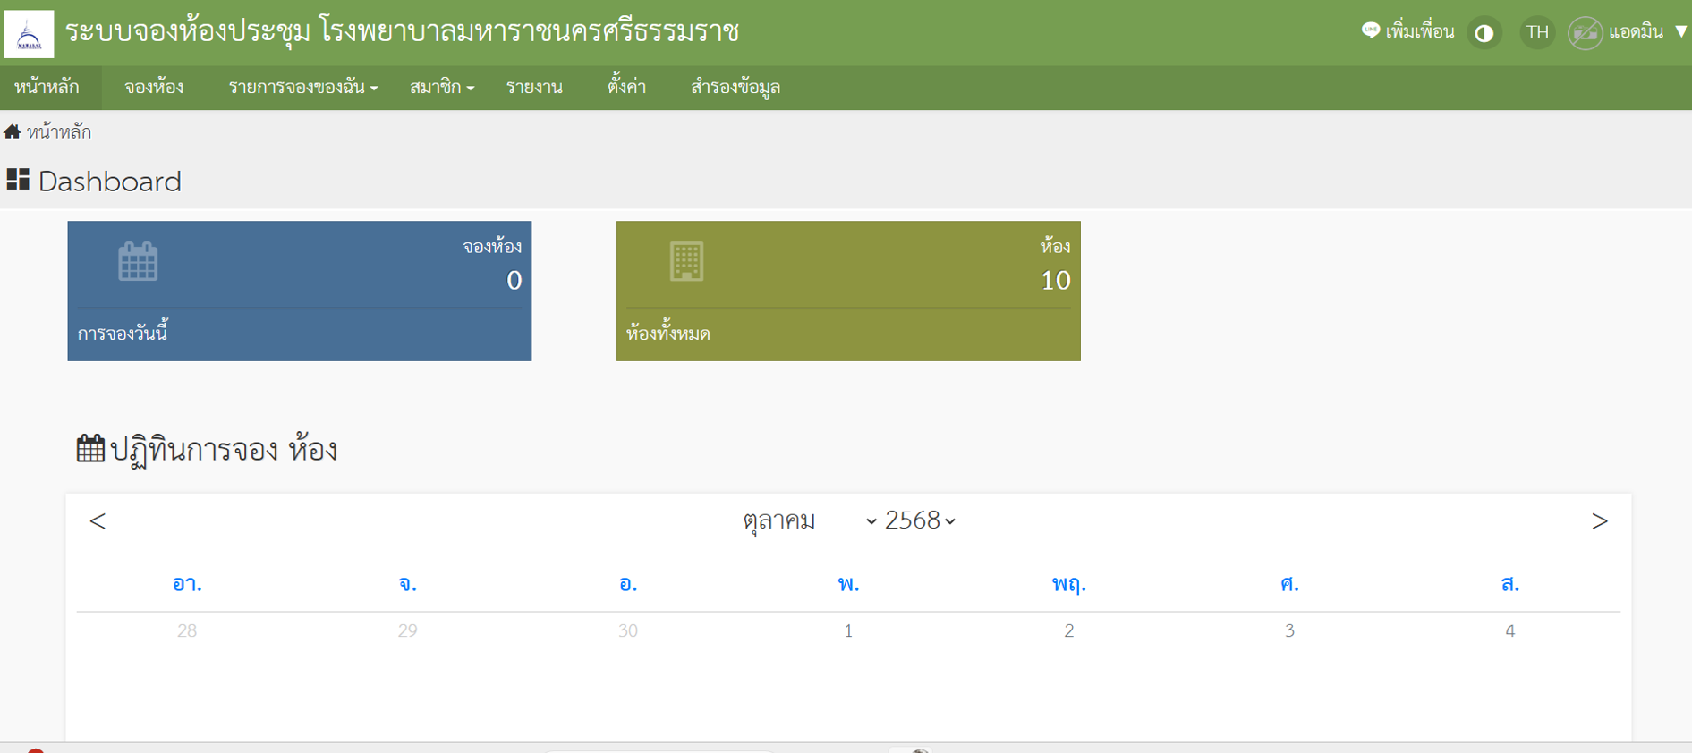Viewport: 1692px width, 753px height.
Task: Click the เพิ่มเพื่อน link text
Action: point(1420,31)
